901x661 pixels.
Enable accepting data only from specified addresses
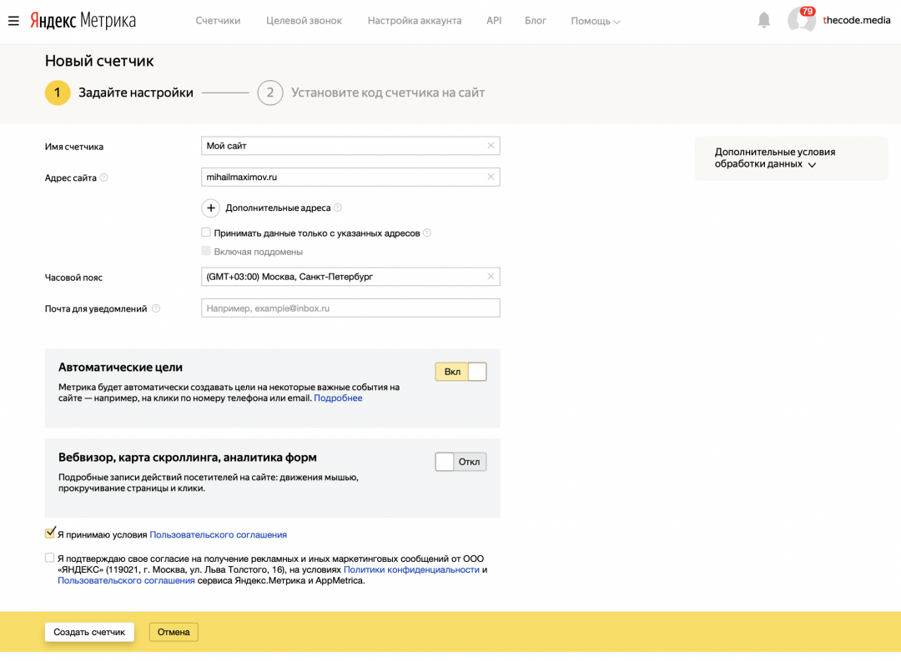(206, 233)
